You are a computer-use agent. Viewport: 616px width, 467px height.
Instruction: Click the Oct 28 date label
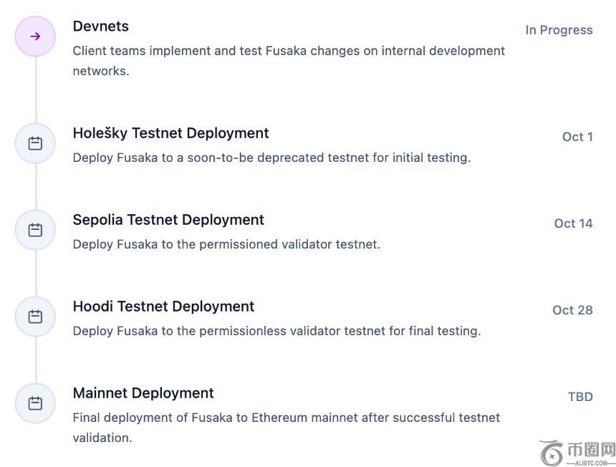pos(572,310)
